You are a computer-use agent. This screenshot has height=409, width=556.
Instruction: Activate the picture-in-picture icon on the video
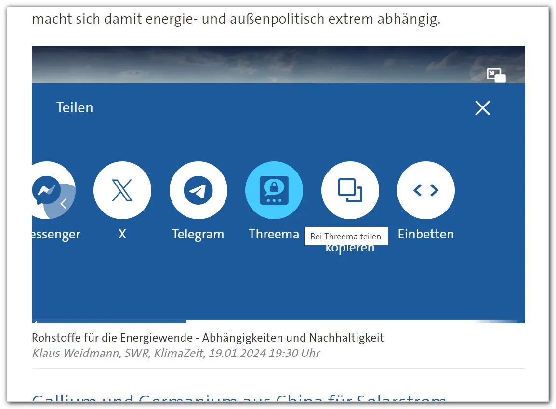point(496,75)
